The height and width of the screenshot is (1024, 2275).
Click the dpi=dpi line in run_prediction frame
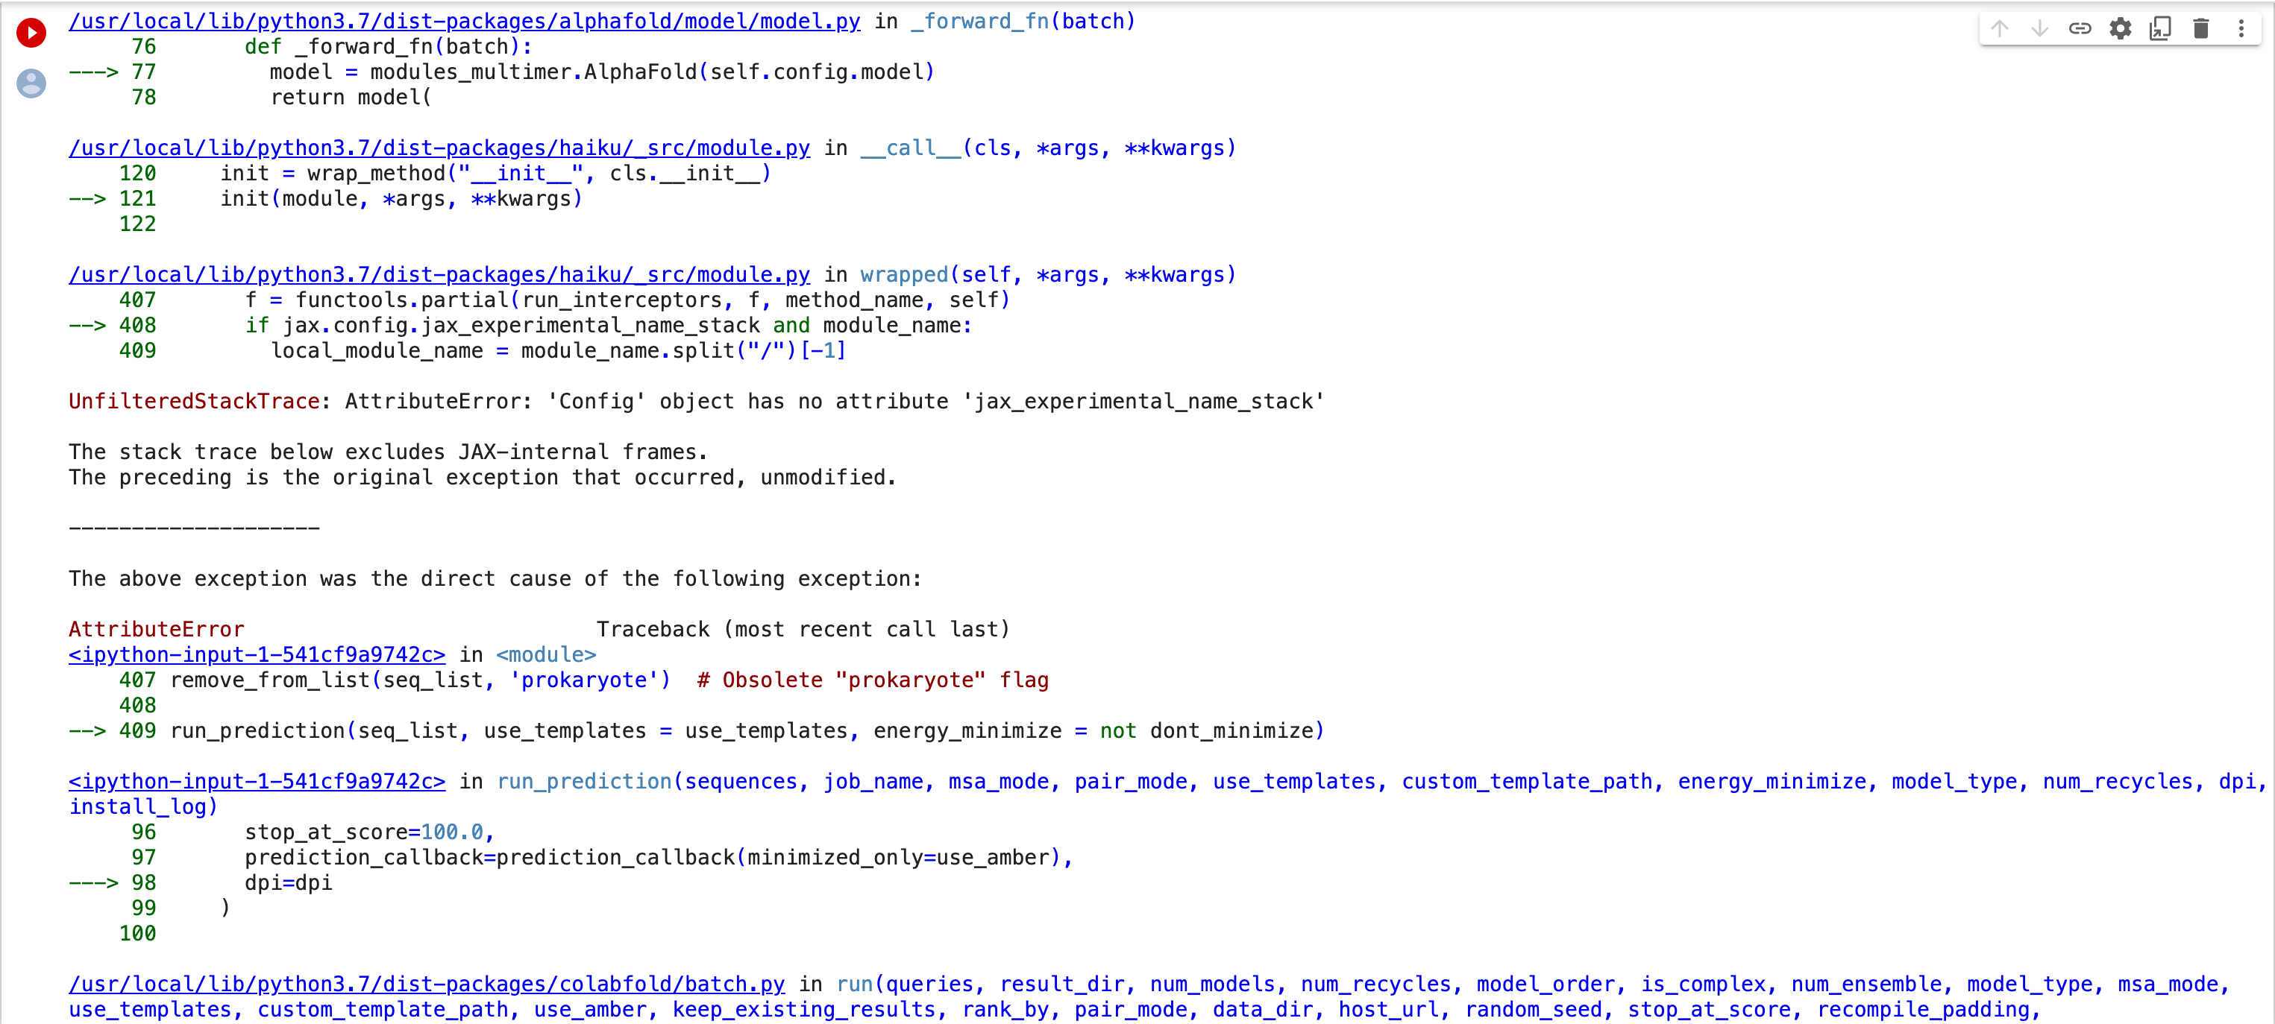288,882
